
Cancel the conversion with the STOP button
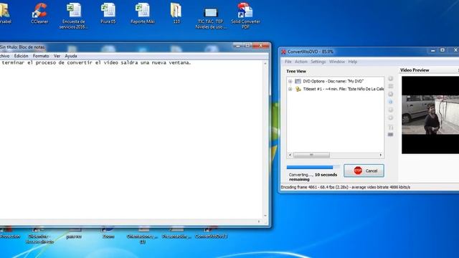pos(364,171)
